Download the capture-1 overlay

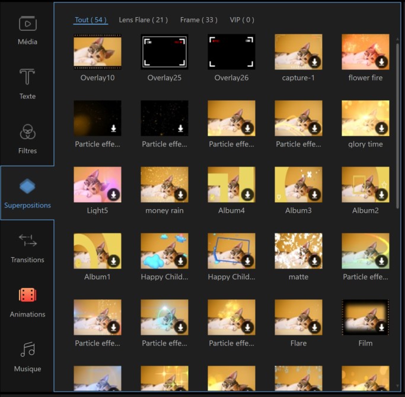point(314,62)
